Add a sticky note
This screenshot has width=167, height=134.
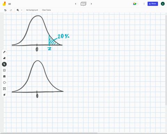[x=5, y=70]
